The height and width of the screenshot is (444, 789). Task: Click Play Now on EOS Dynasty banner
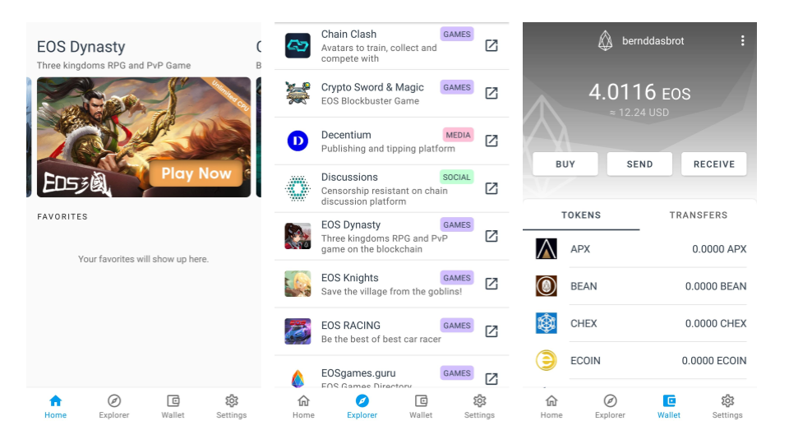coord(196,173)
